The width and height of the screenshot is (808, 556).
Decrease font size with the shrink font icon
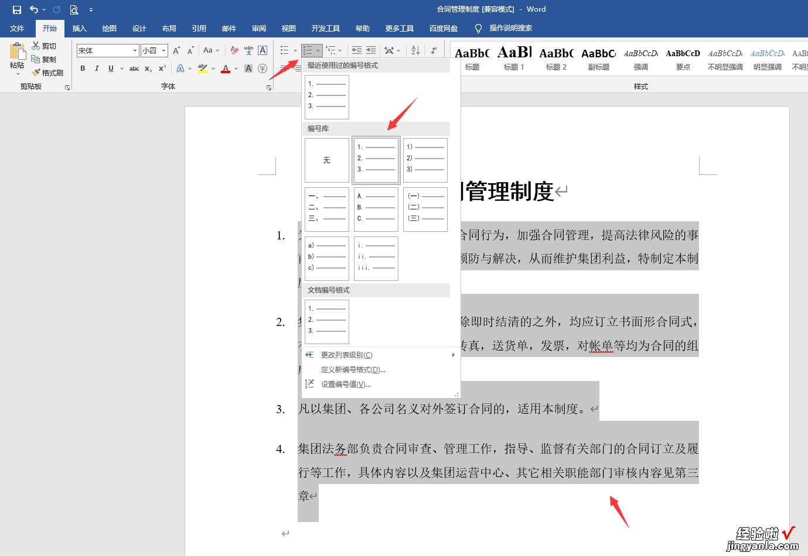pyautogui.click(x=190, y=50)
